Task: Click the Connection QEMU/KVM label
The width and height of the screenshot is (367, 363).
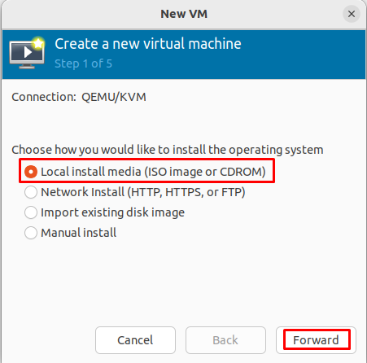Action: (x=79, y=97)
